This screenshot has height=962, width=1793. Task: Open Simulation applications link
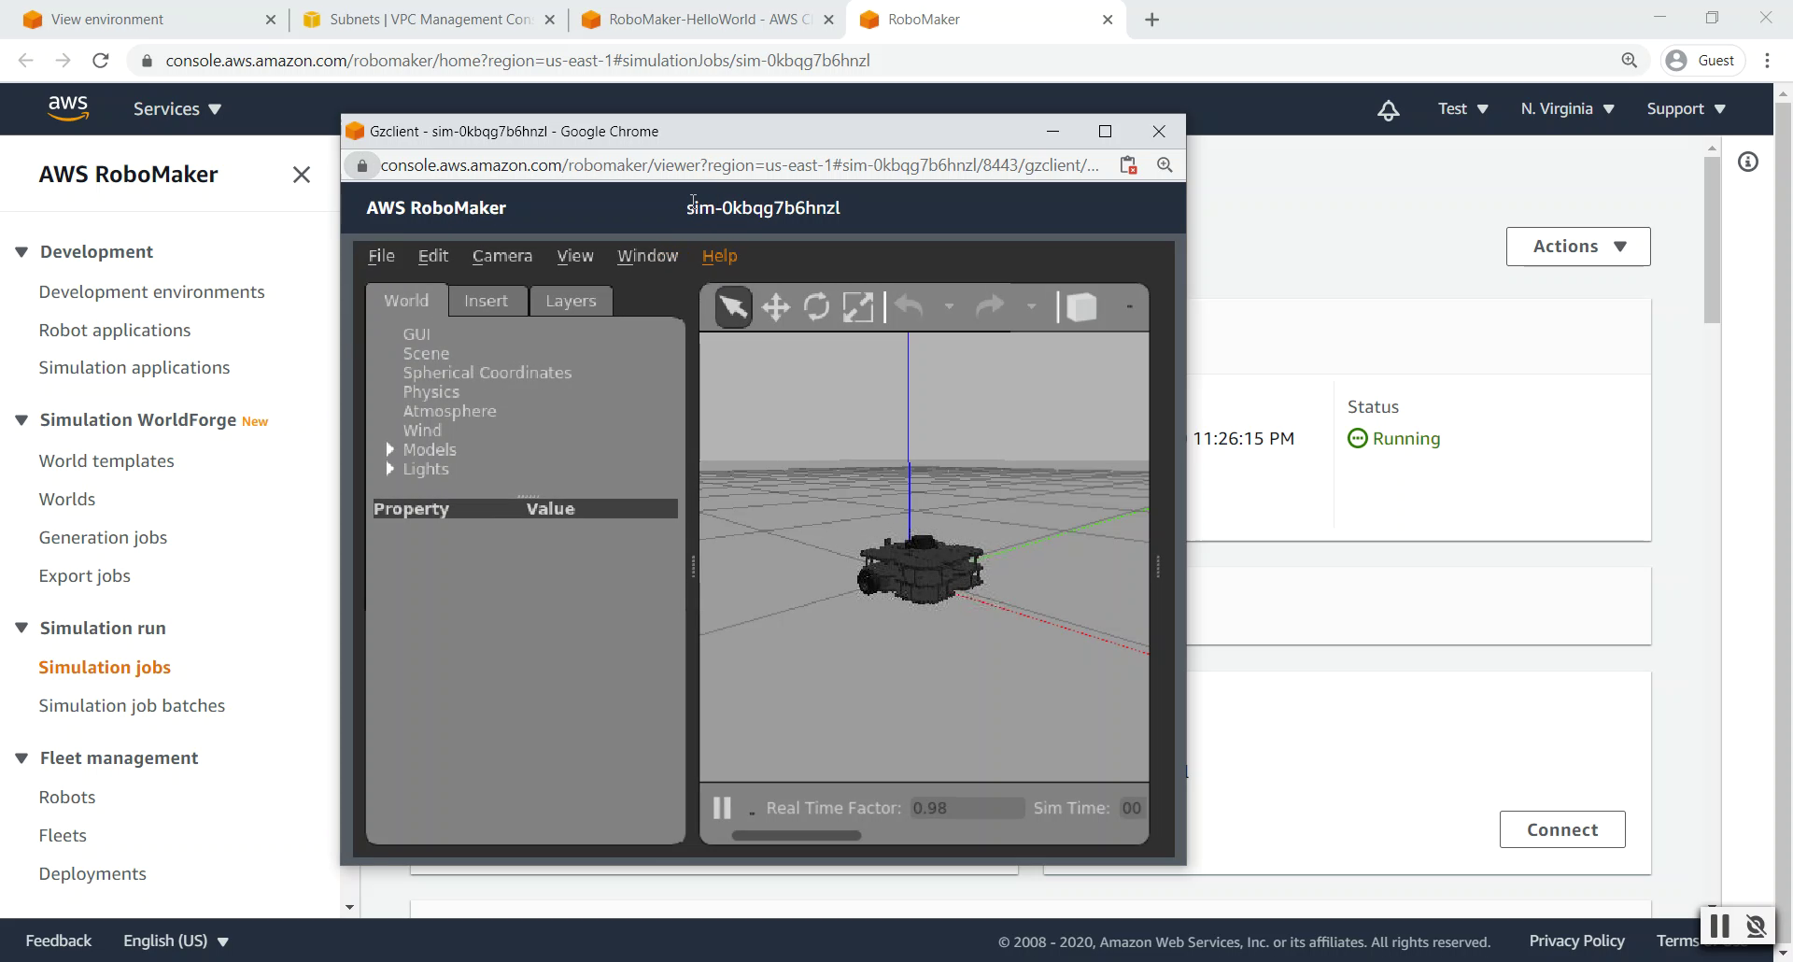click(x=134, y=368)
